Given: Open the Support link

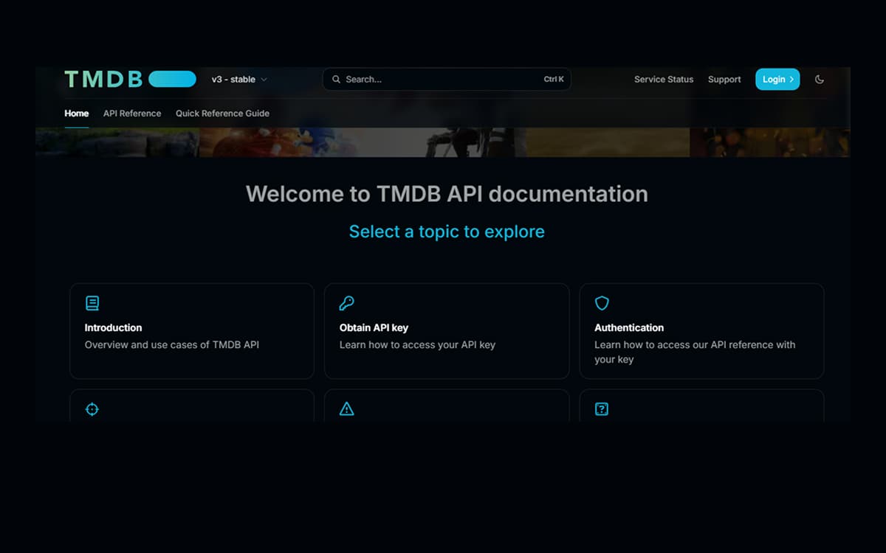Looking at the screenshot, I should pos(724,79).
